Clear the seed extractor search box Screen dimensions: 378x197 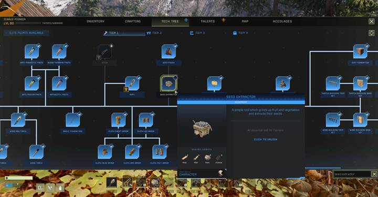tap(374, 174)
